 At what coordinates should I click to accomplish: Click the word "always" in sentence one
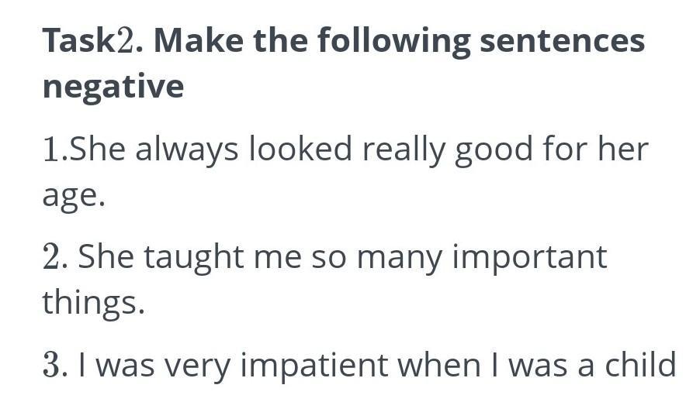click(x=186, y=149)
